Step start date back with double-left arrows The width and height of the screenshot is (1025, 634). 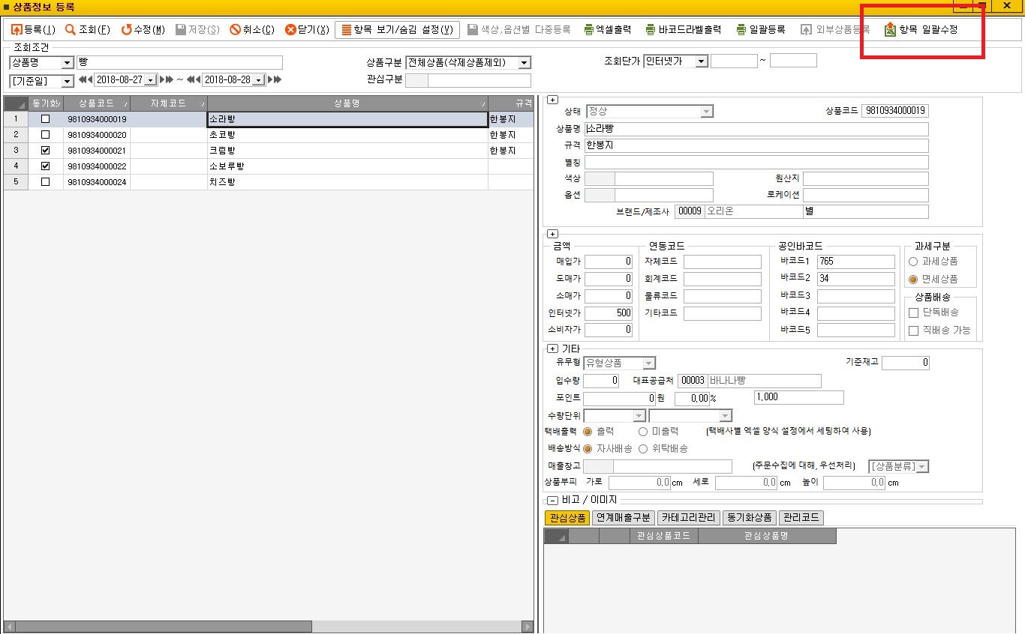pyautogui.click(x=85, y=79)
